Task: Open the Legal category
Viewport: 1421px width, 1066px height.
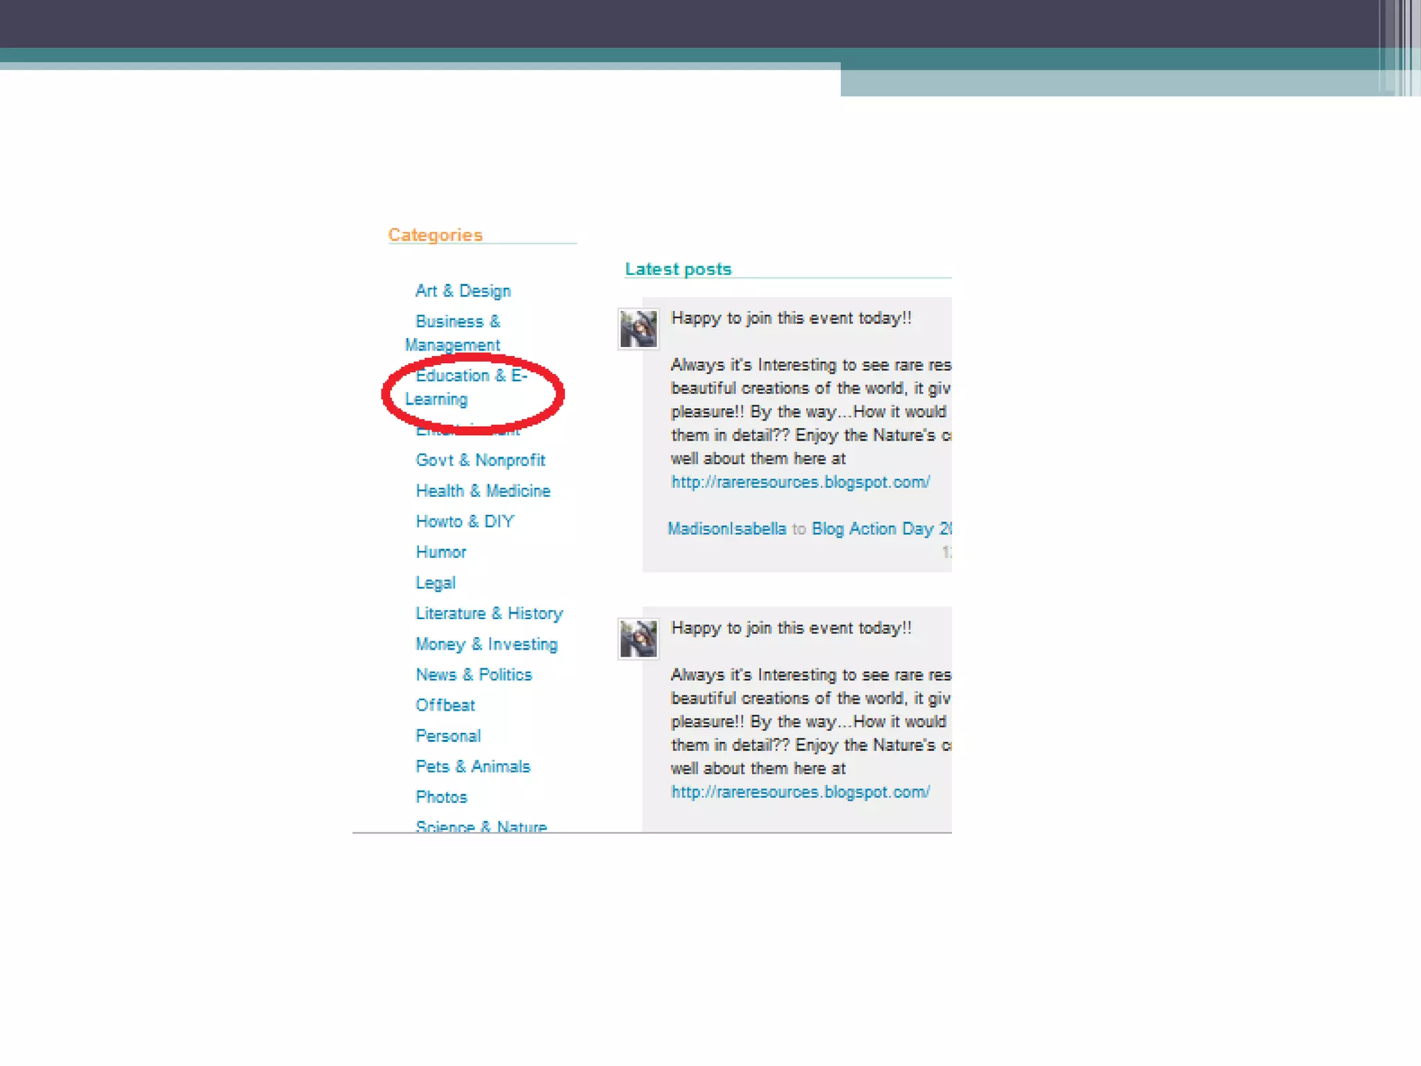Action: pos(435,583)
